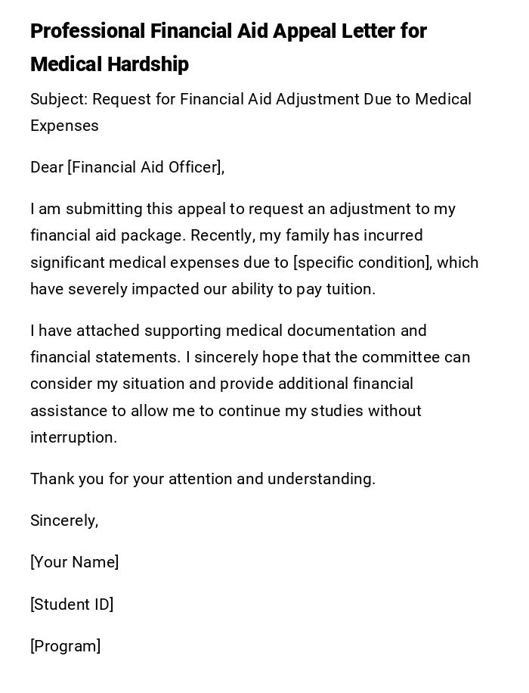The height and width of the screenshot is (693, 529).
Task: Click the word "interruption."
Action: [x=73, y=437]
